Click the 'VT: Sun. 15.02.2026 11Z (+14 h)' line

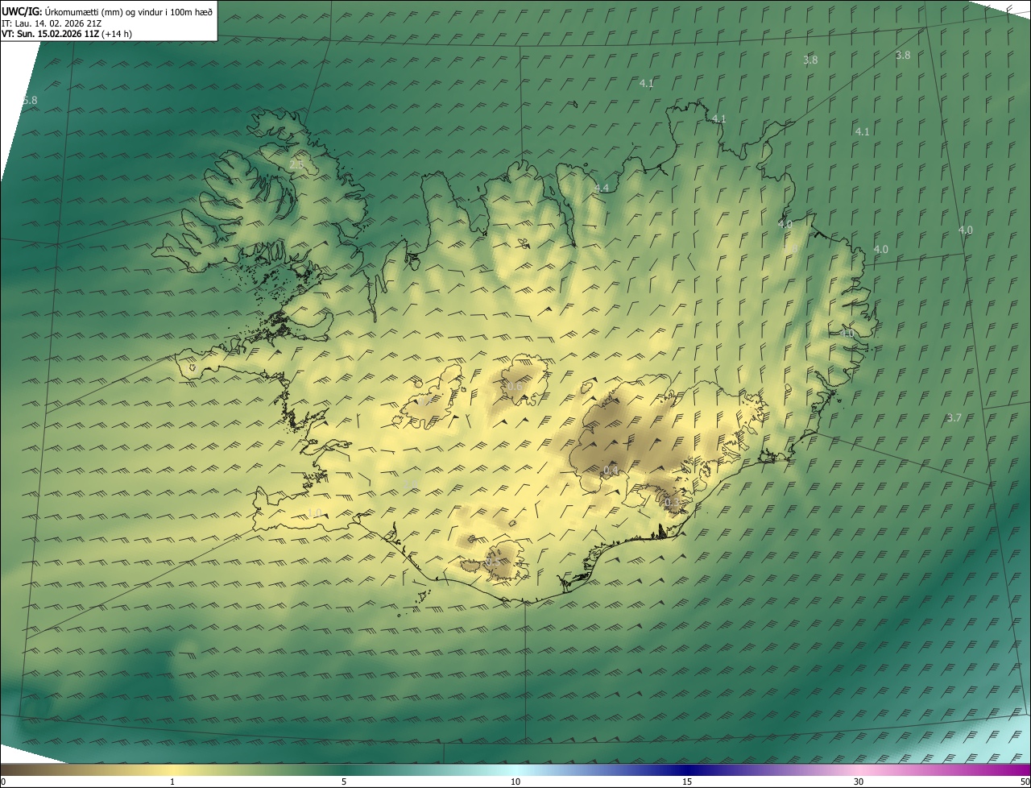[67, 35]
